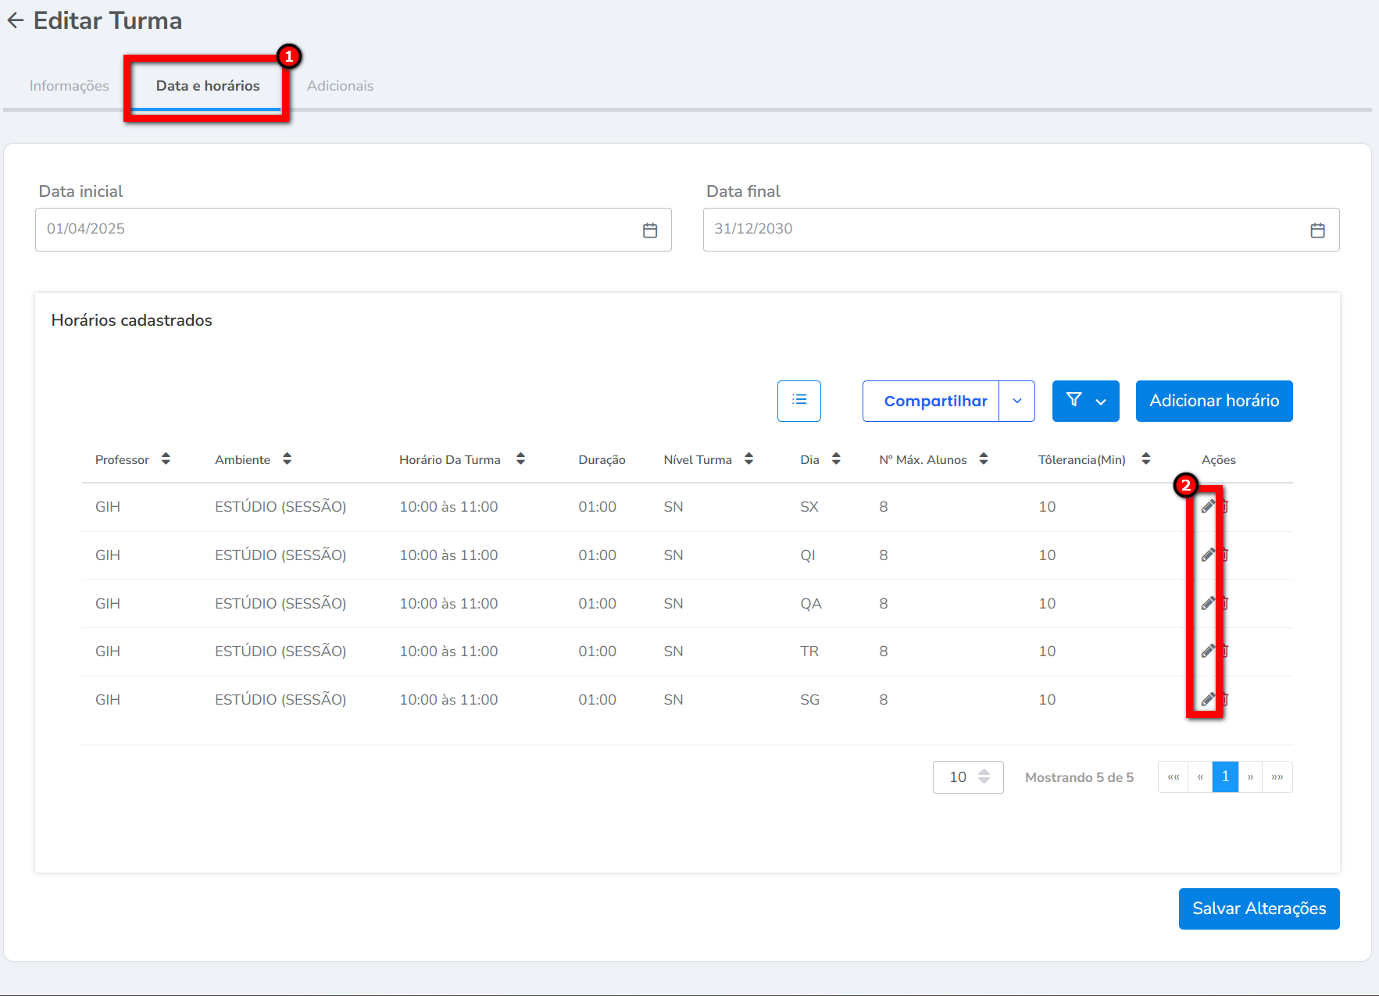Edit the QI schedule with pencil icon

(x=1207, y=555)
